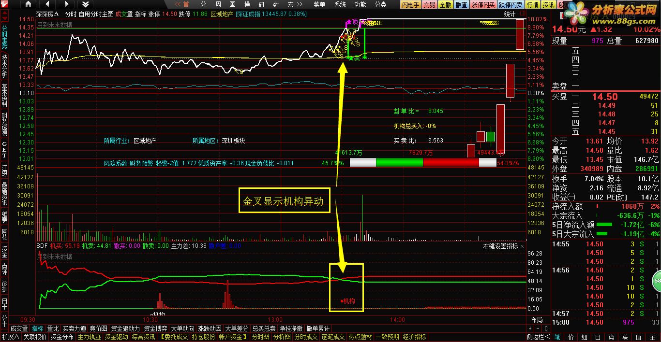This screenshot has width=661, height=342.
Task: Click the 分 toolbar item
Action: click(204, 4)
